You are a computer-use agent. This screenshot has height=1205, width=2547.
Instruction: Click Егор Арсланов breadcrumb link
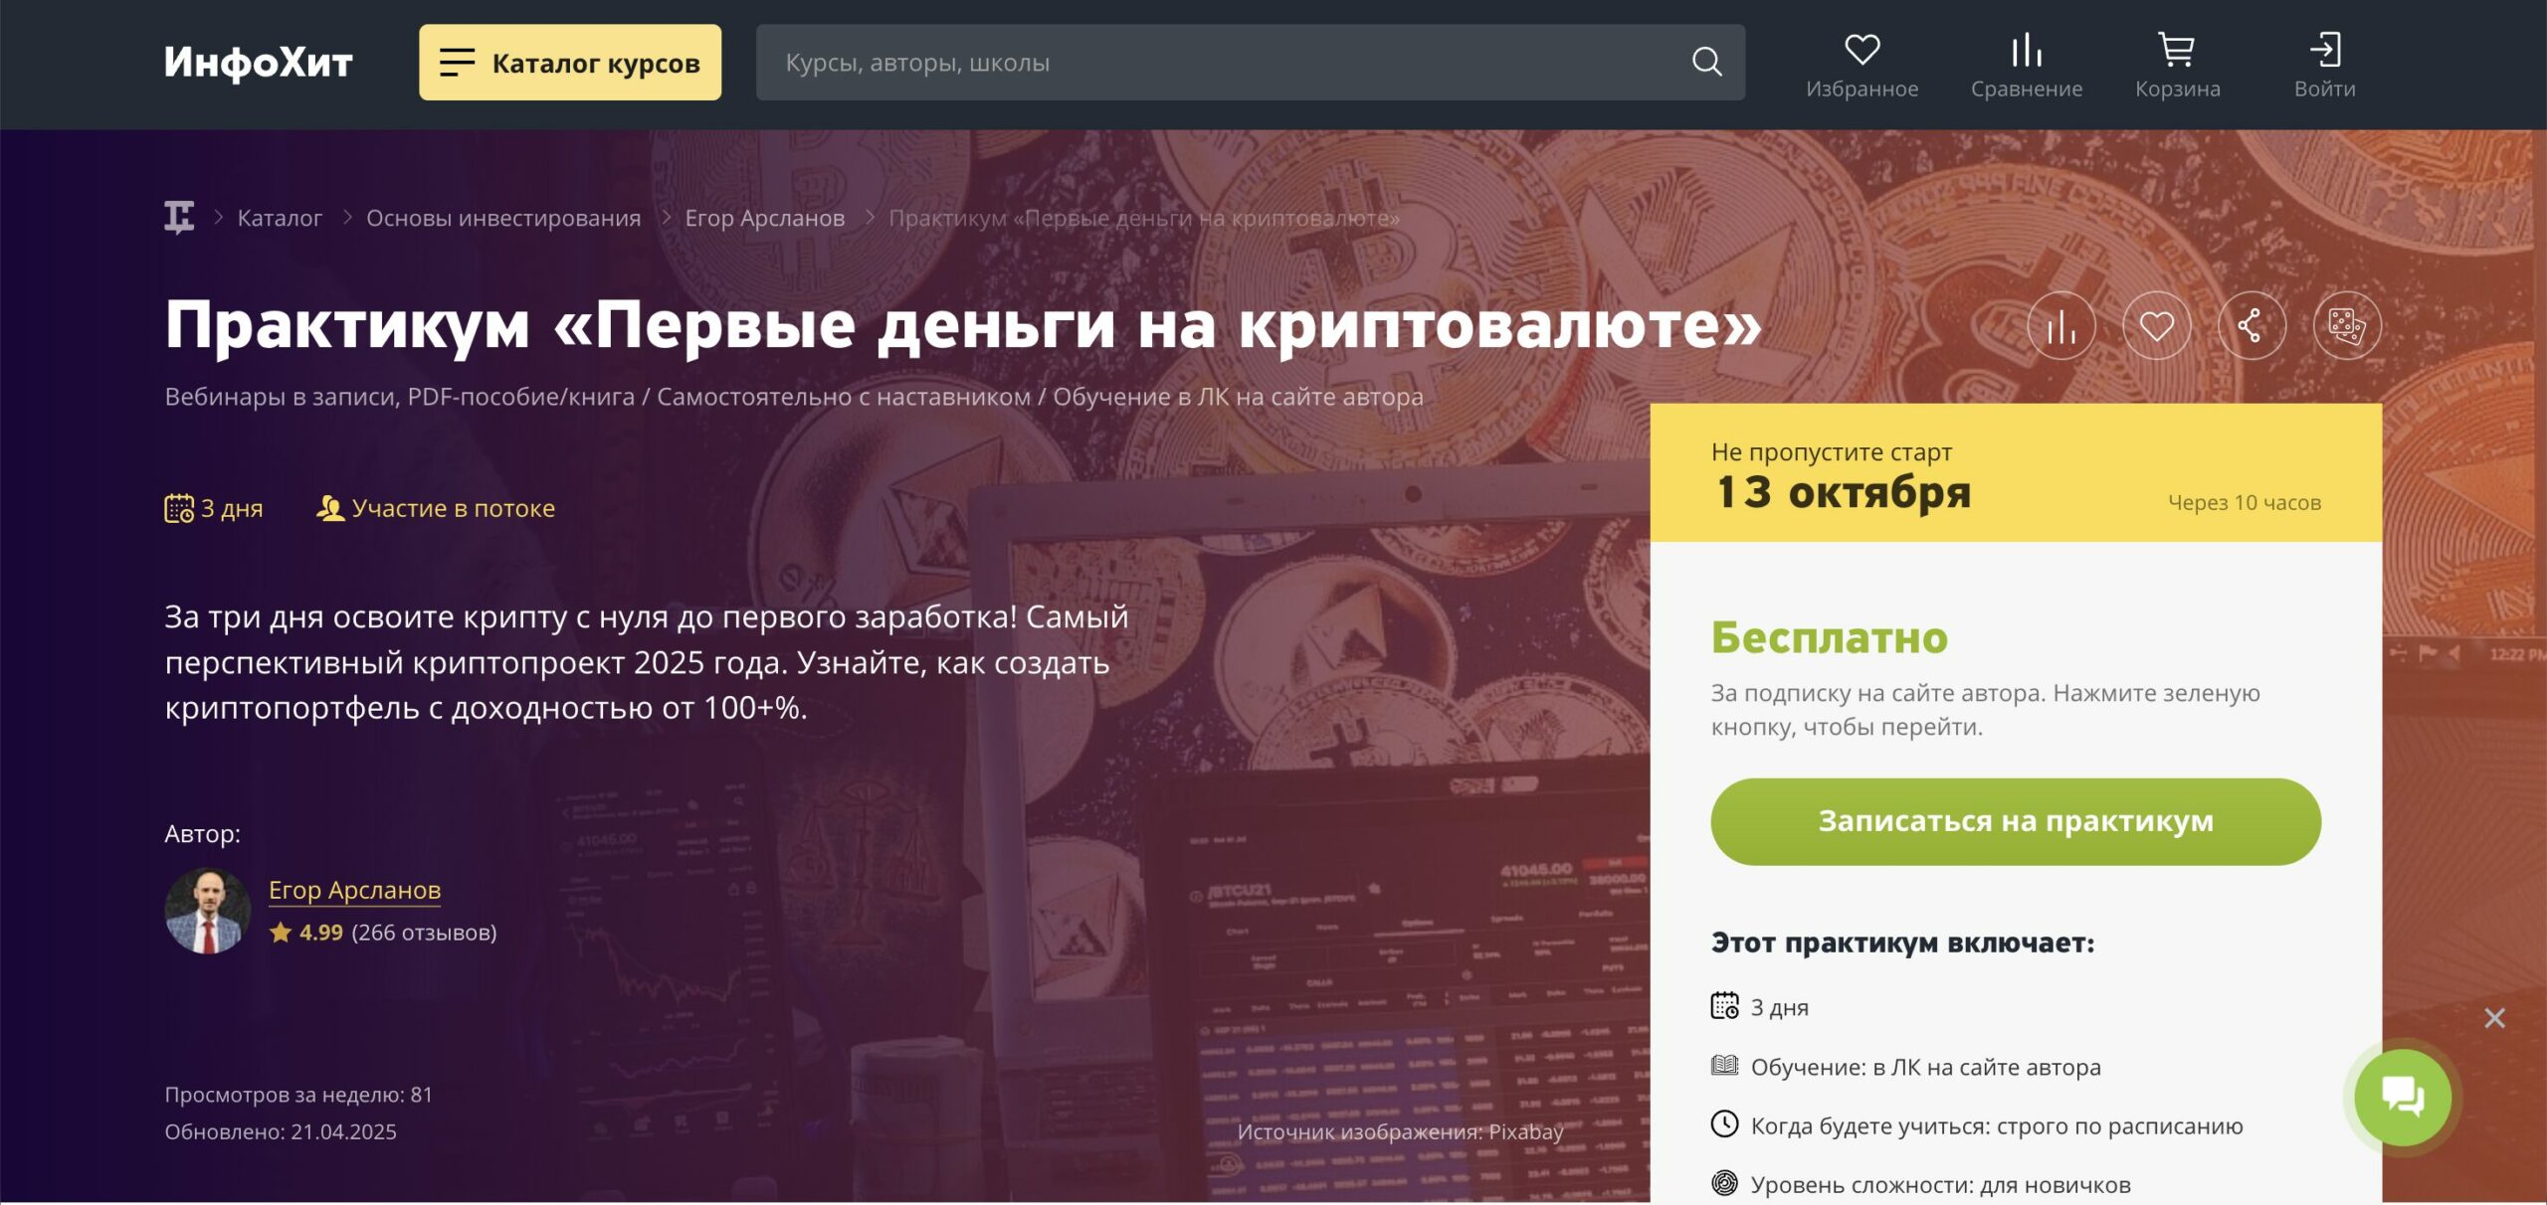(x=764, y=218)
